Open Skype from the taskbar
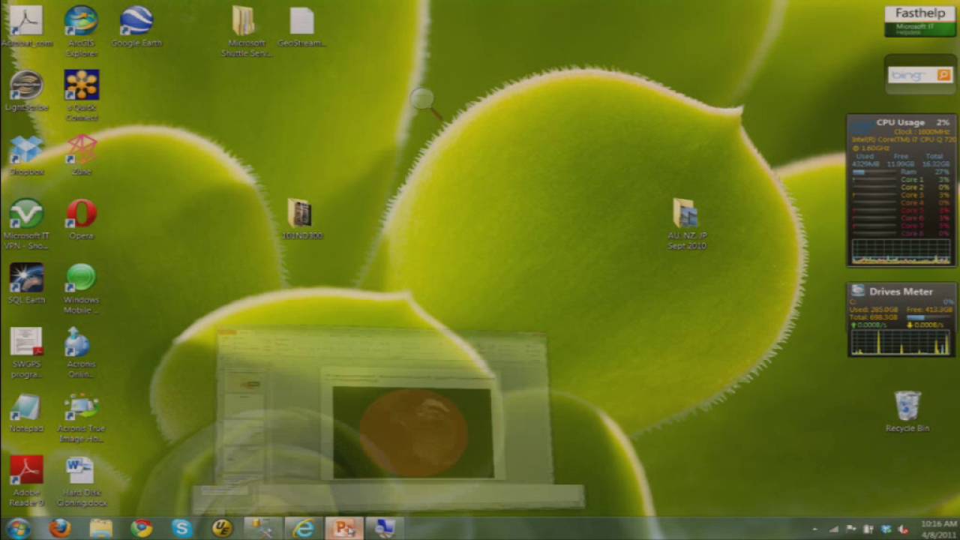The height and width of the screenshot is (540, 960). (x=181, y=528)
